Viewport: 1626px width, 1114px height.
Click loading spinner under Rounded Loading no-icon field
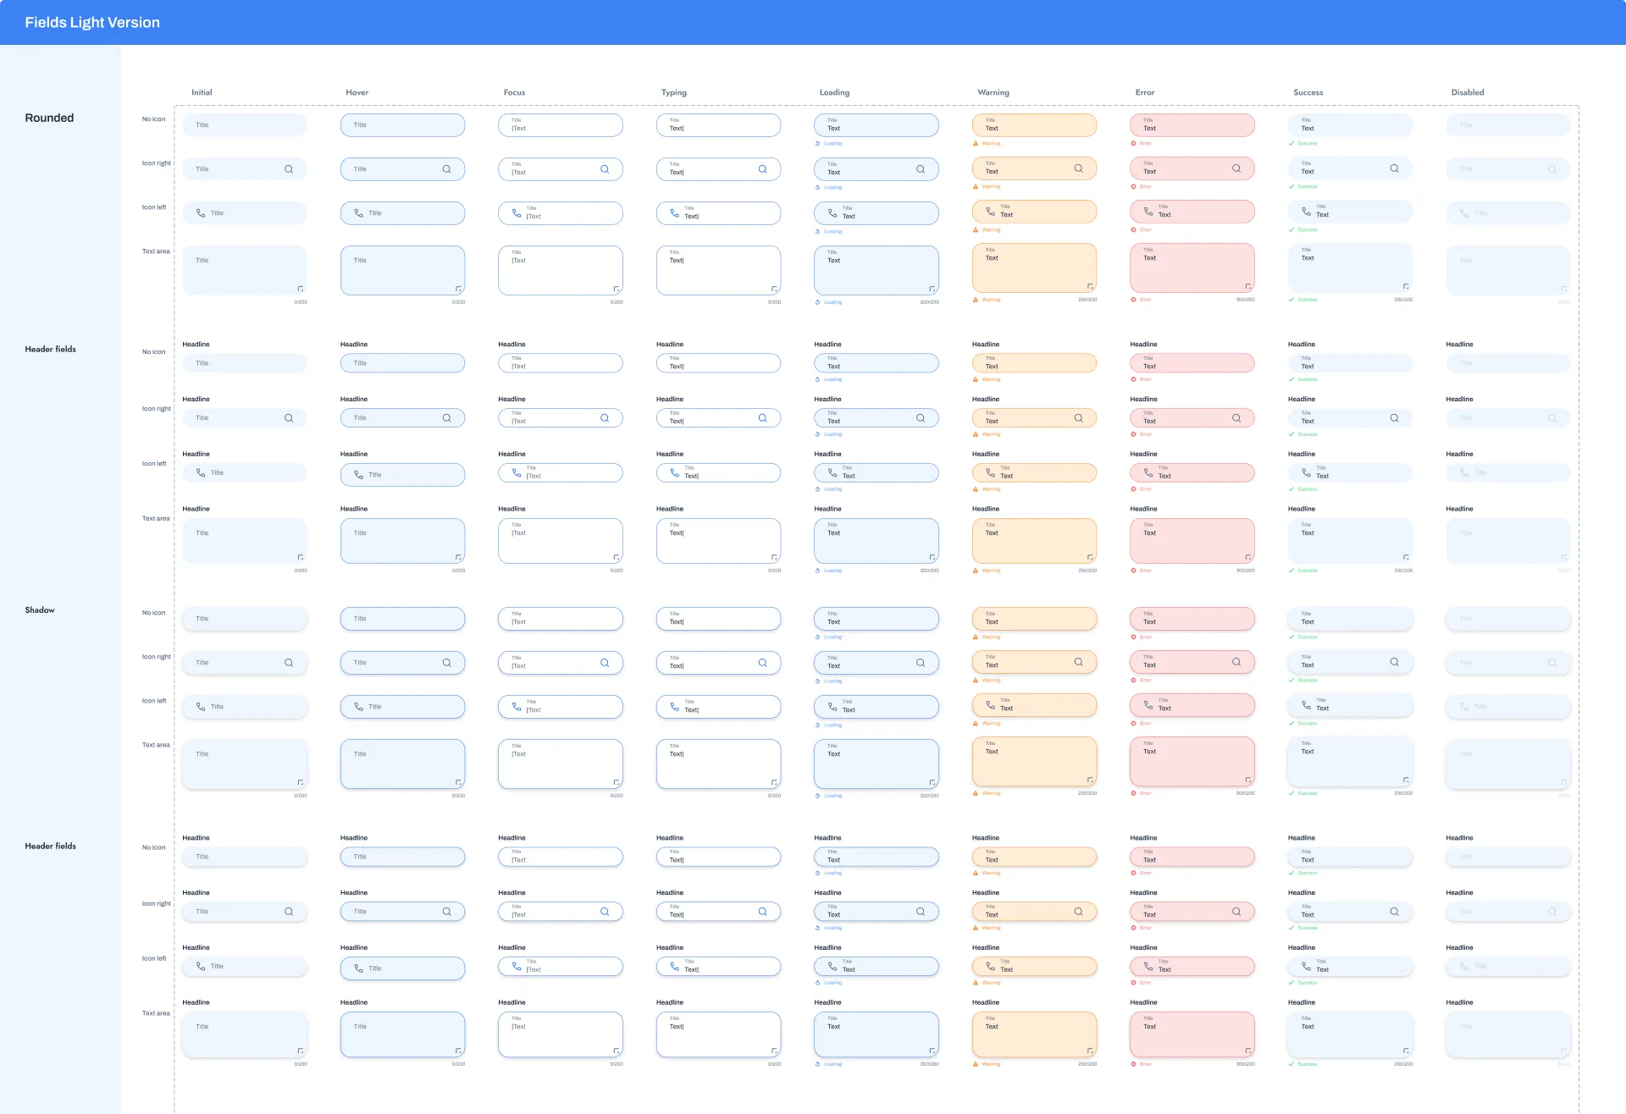click(x=817, y=144)
